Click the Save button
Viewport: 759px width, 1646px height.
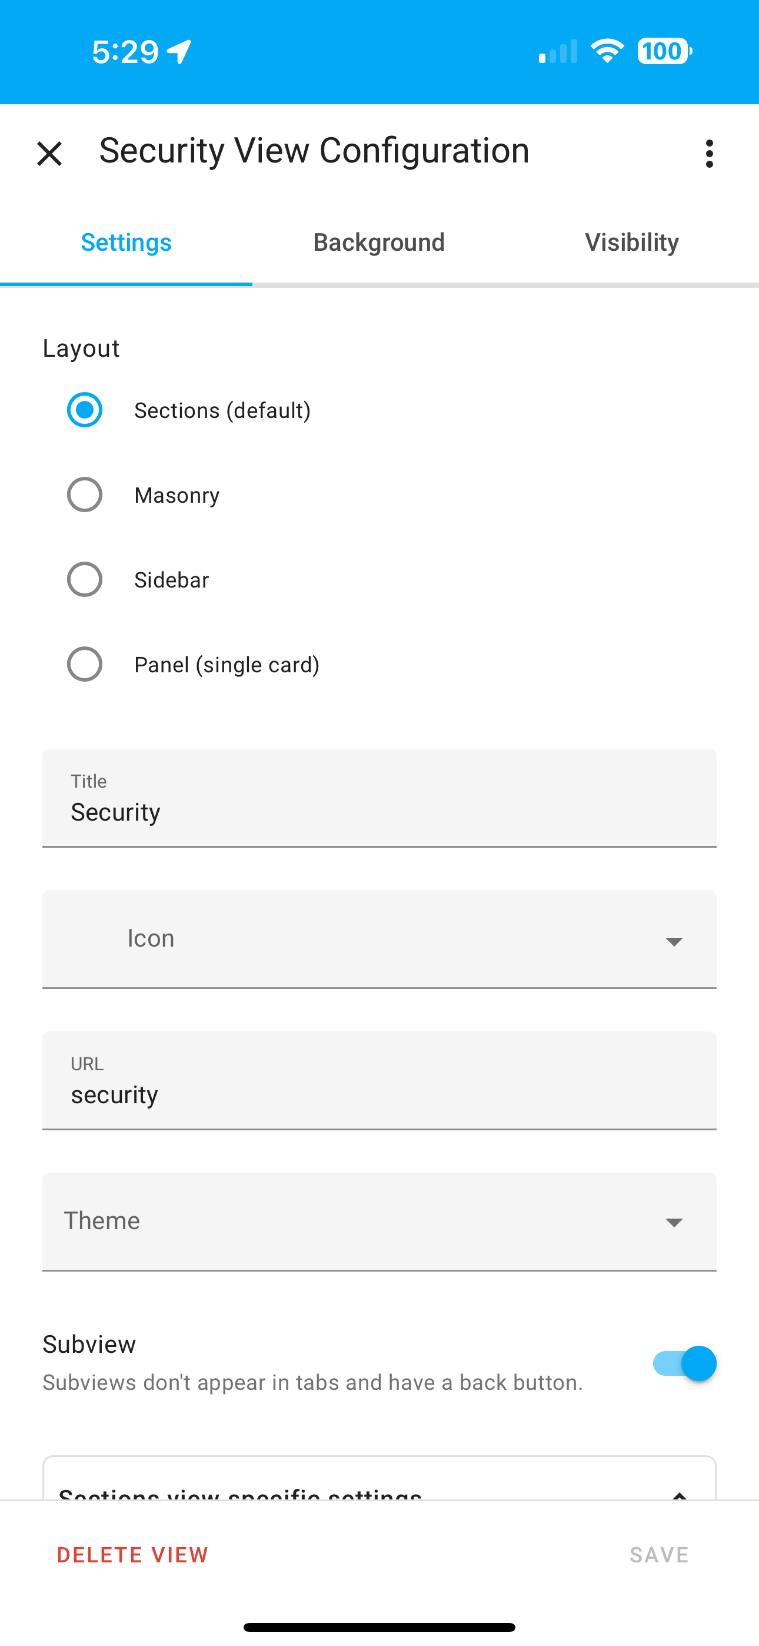point(660,1555)
